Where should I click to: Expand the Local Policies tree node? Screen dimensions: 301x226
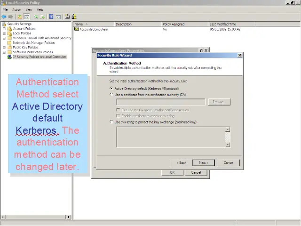point(4,33)
